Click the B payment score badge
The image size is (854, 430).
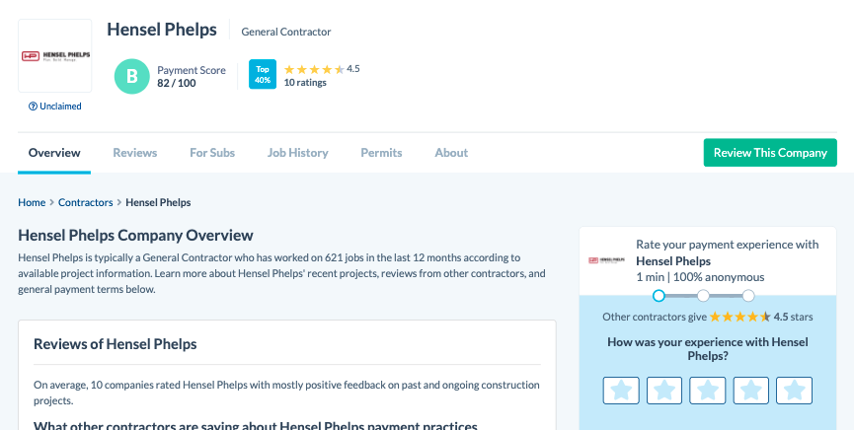point(131,76)
